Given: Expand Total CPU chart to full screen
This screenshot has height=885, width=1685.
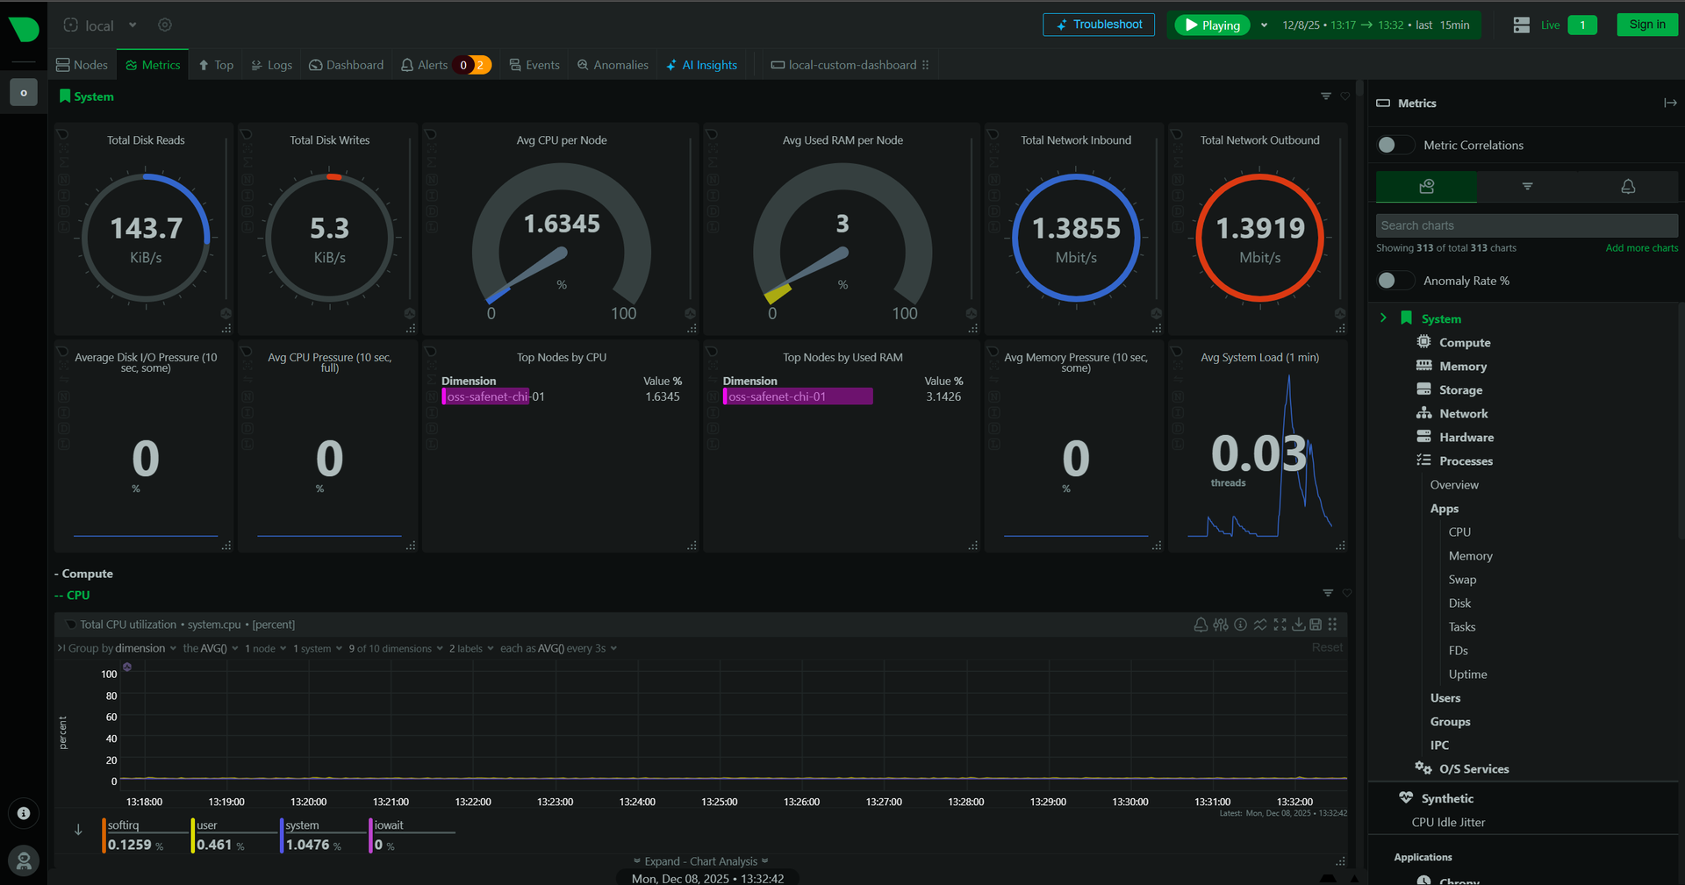Looking at the screenshot, I should (1280, 624).
